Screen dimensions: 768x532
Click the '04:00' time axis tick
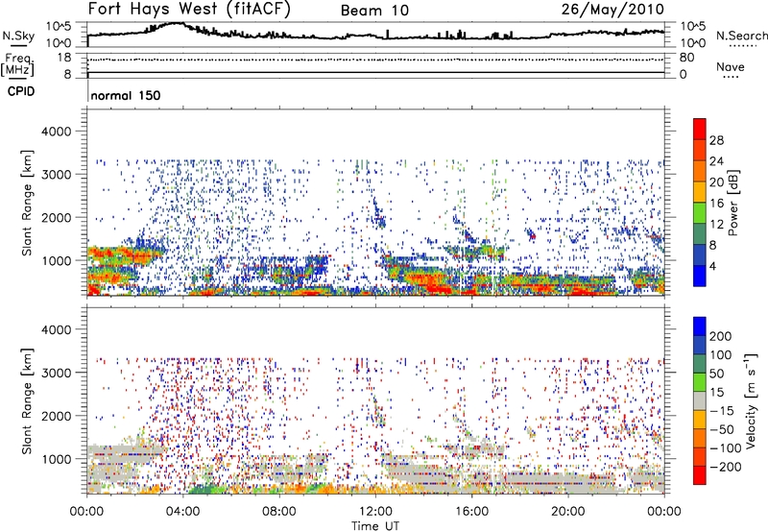(x=182, y=512)
